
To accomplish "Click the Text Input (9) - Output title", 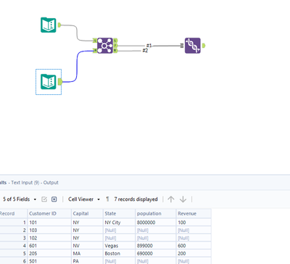I will [x=35, y=183].
